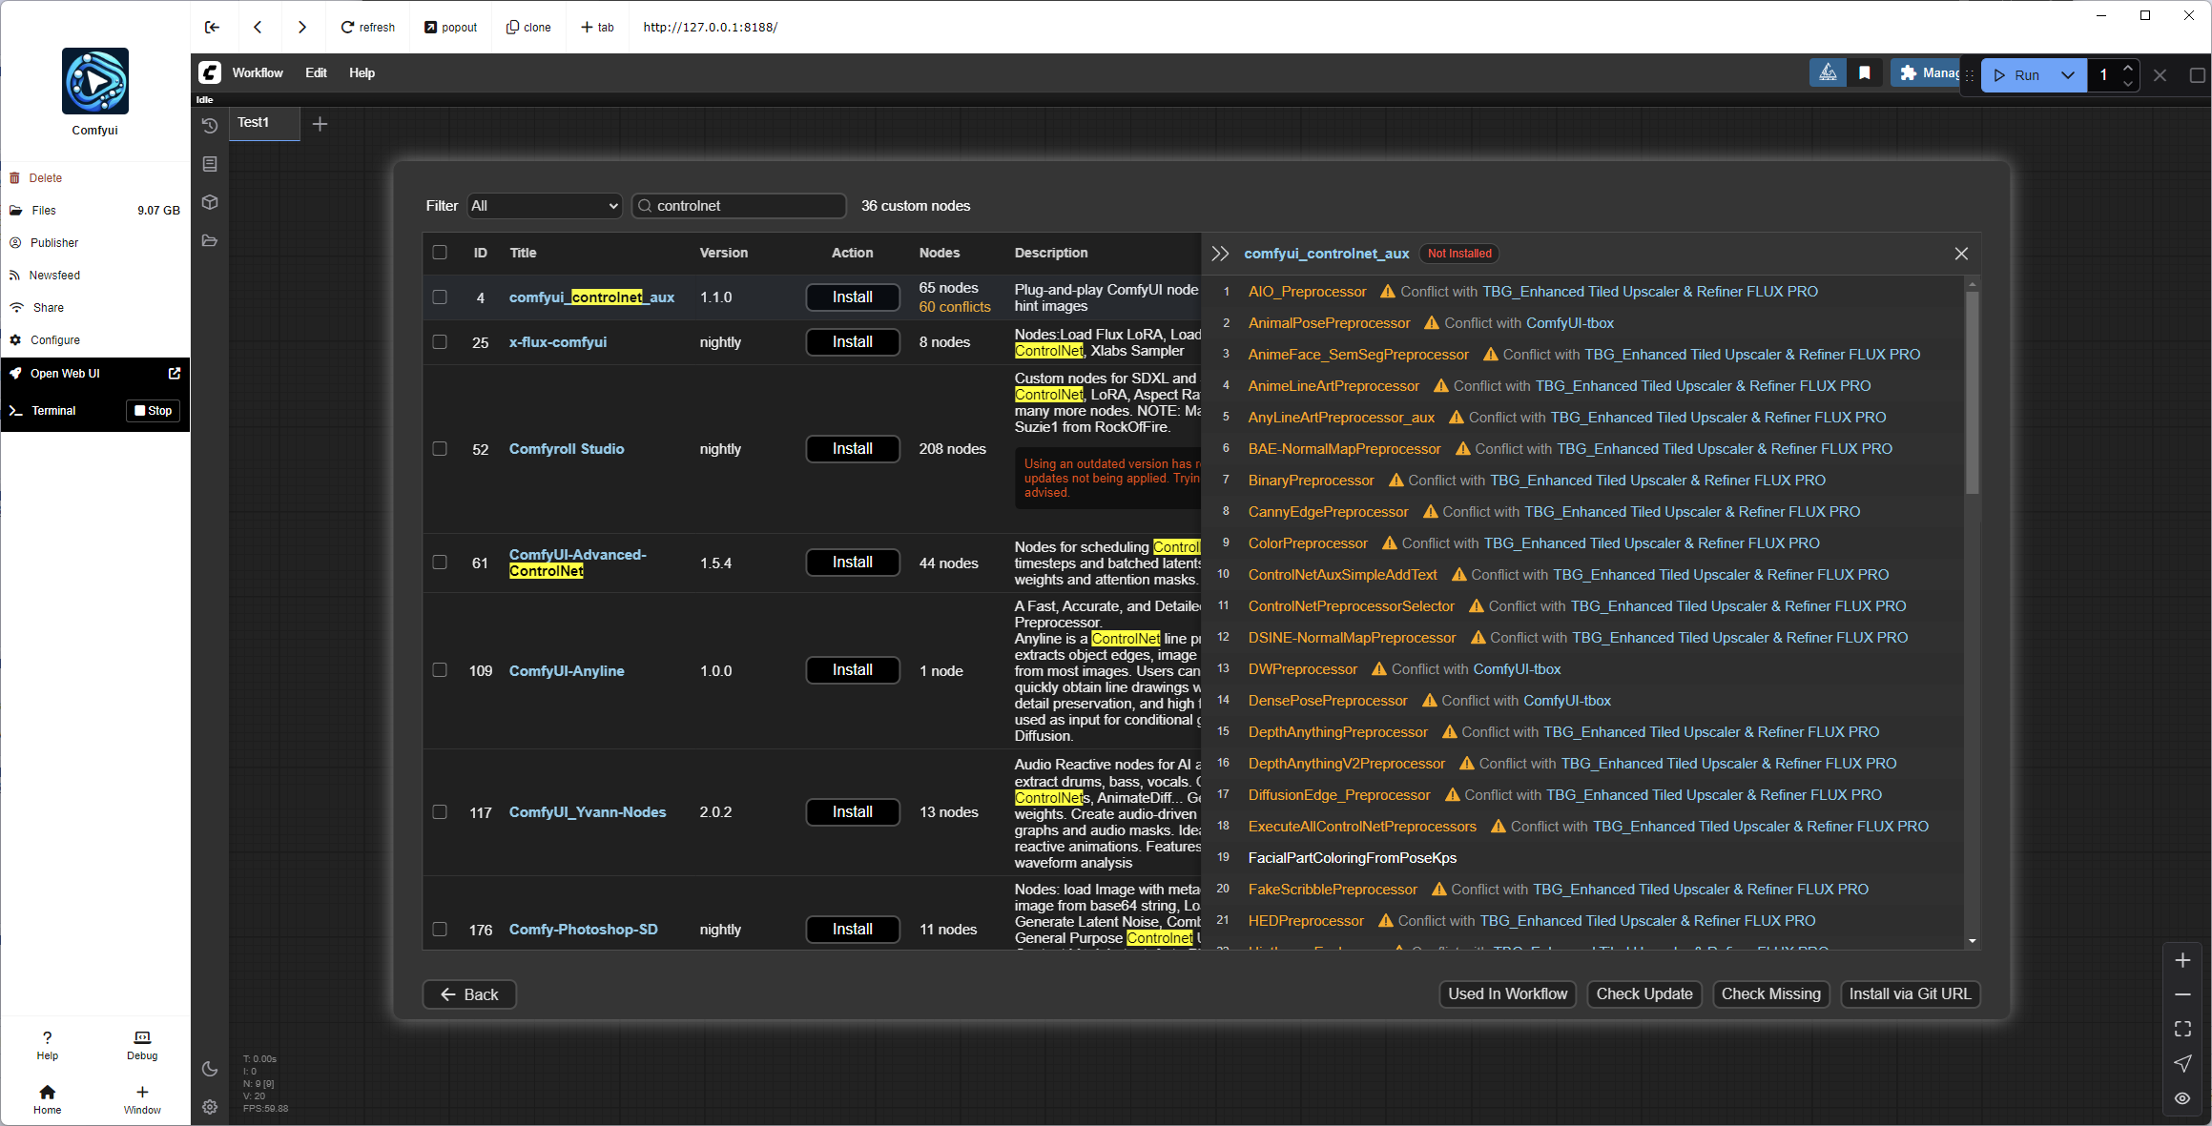Zoom in canvas with plus icon
Image resolution: width=2212 pixels, height=1126 pixels.
2182,961
